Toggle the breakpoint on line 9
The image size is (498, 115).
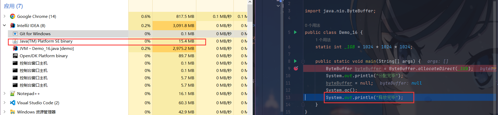(x=296, y=69)
